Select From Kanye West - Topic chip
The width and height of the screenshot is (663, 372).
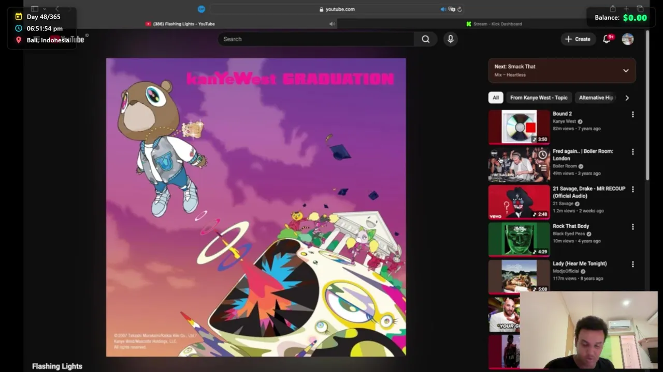(x=539, y=98)
